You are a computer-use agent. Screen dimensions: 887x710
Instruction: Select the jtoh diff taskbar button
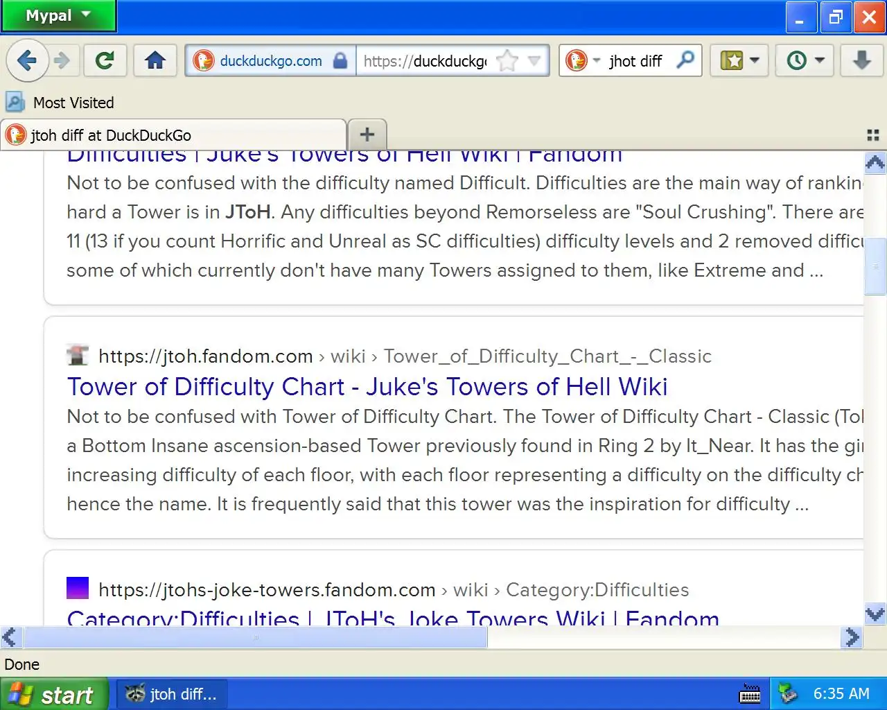[171, 694]
